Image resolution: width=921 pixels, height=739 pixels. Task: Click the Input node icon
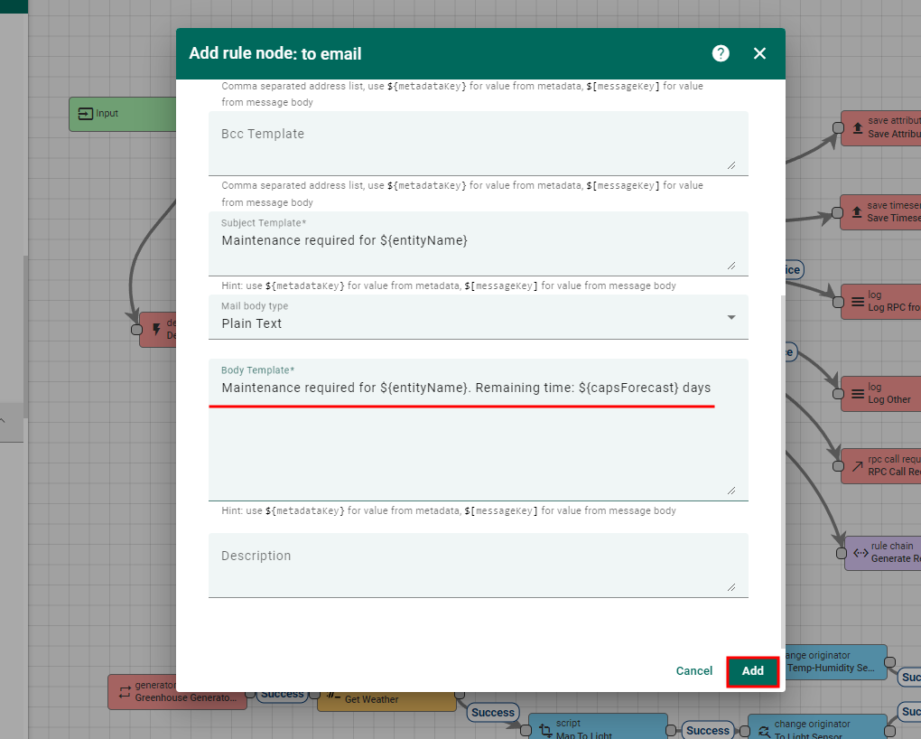click(x=86, y=114)
